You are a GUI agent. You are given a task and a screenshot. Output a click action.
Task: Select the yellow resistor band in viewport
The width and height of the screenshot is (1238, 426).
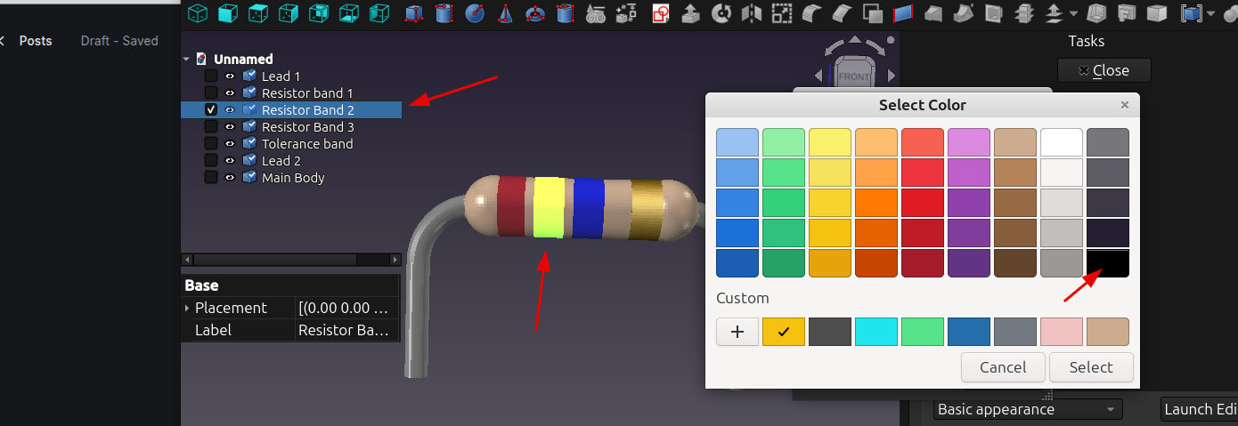point(550,207)
